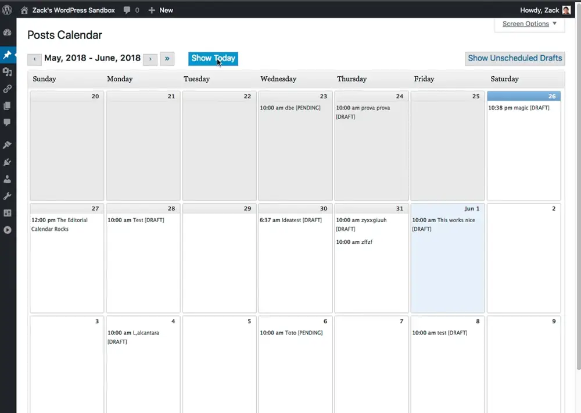Click the Show Today button
The image size is (581, 413).
pyautogui.click(x=213, y=58)
